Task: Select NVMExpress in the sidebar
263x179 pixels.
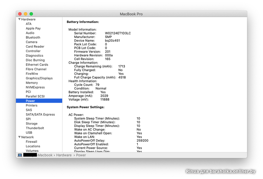Action: tap(35, 87)
